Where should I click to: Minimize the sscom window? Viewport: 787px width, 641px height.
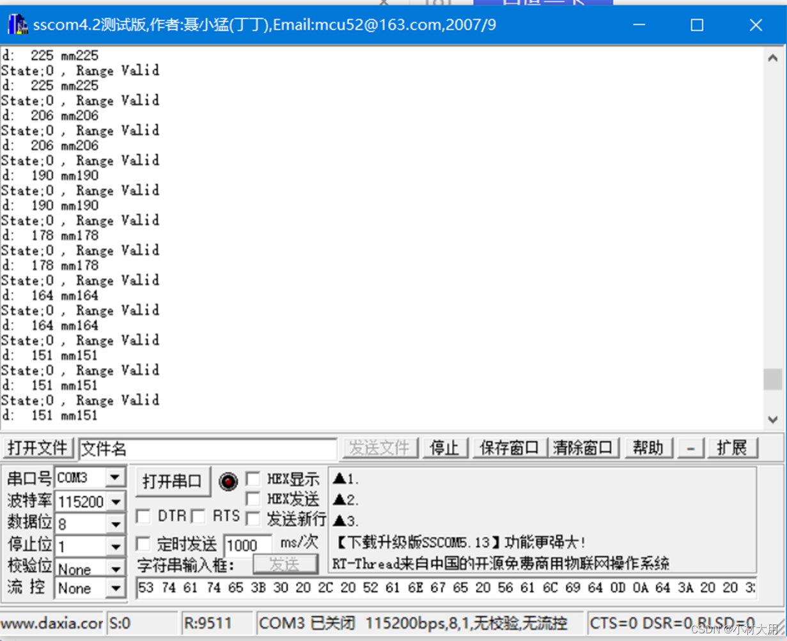click(639, 25)
